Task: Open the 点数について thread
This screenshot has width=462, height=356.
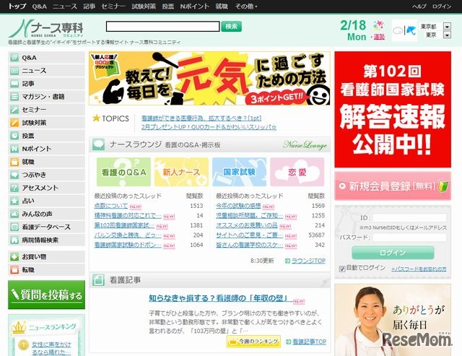Action: click(x=110, y=206)
